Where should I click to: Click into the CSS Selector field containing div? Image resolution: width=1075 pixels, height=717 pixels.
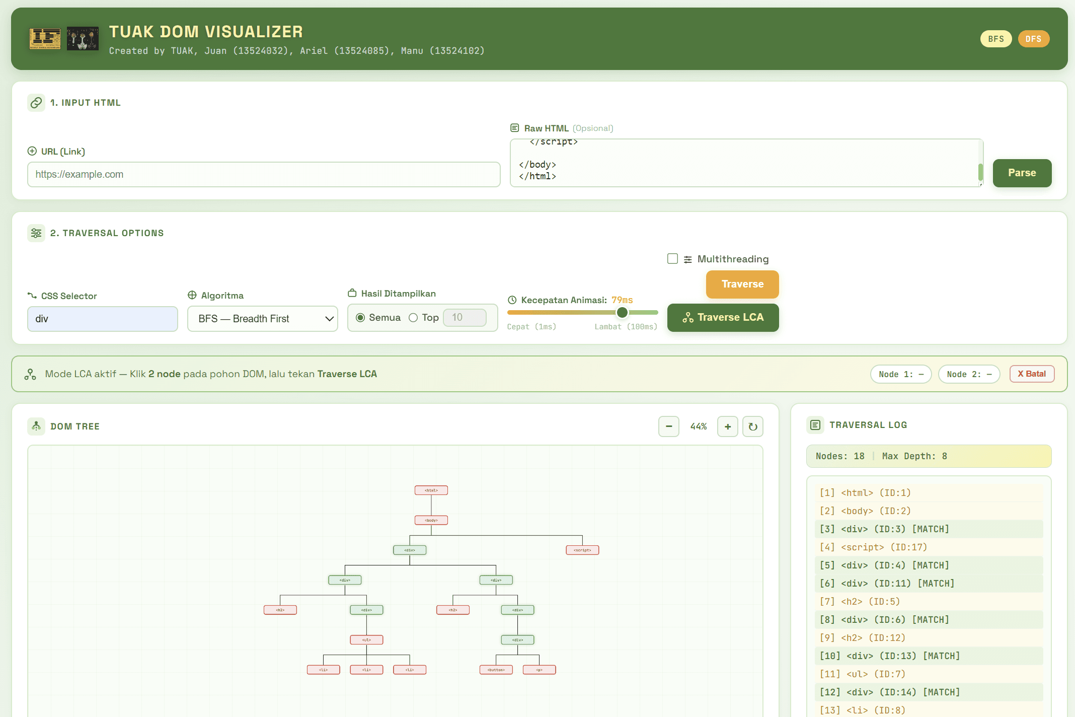click(x=103, y=319)
